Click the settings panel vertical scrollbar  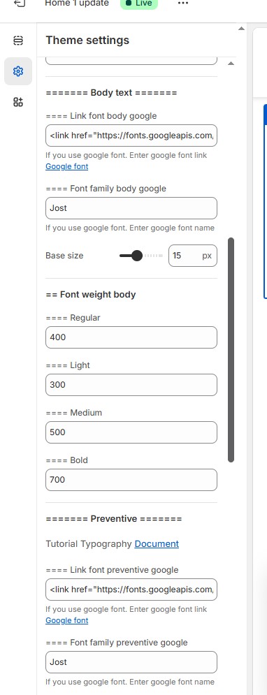point(231,350)
